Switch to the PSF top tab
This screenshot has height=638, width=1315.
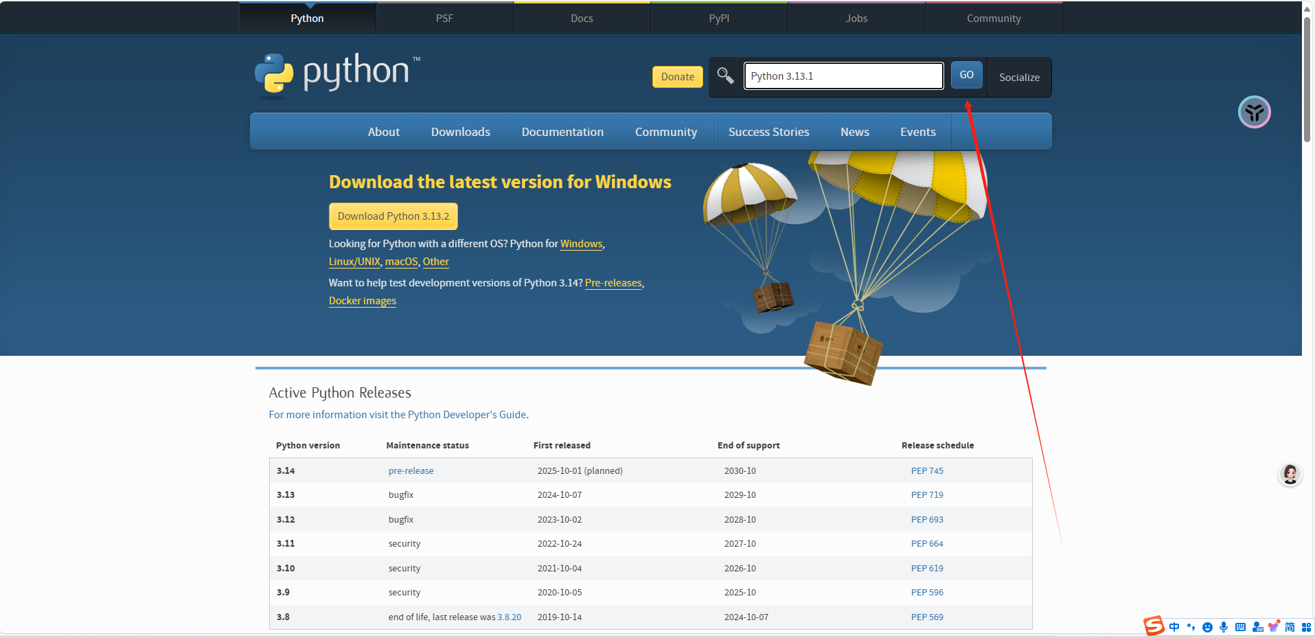point(444,18)
